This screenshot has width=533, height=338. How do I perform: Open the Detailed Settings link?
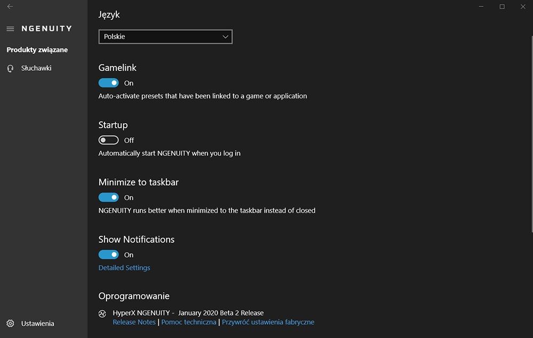click(x=124, y=268)
